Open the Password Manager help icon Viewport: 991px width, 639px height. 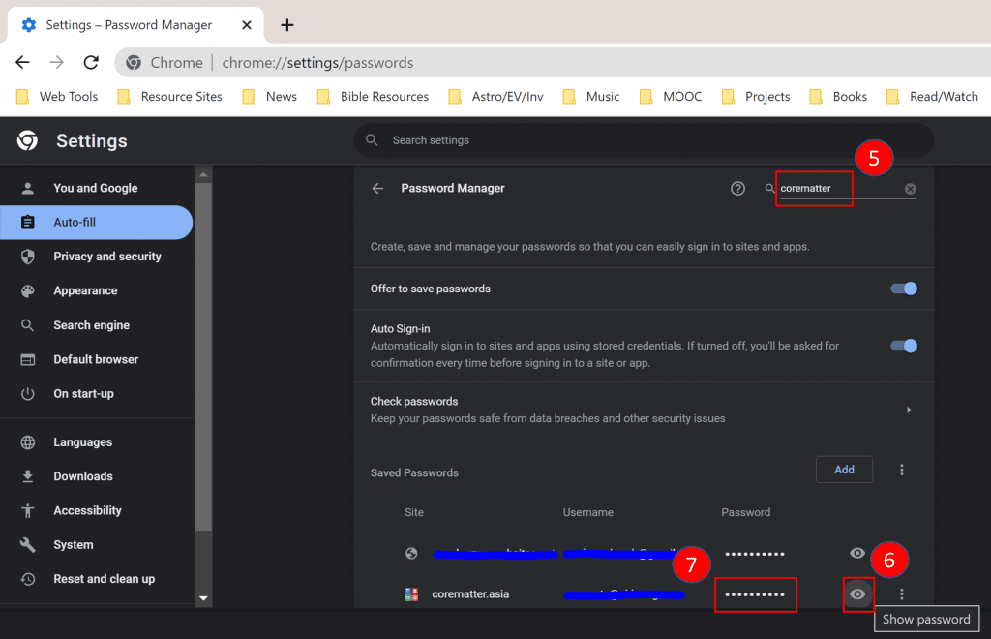click(x=737, y=189)
